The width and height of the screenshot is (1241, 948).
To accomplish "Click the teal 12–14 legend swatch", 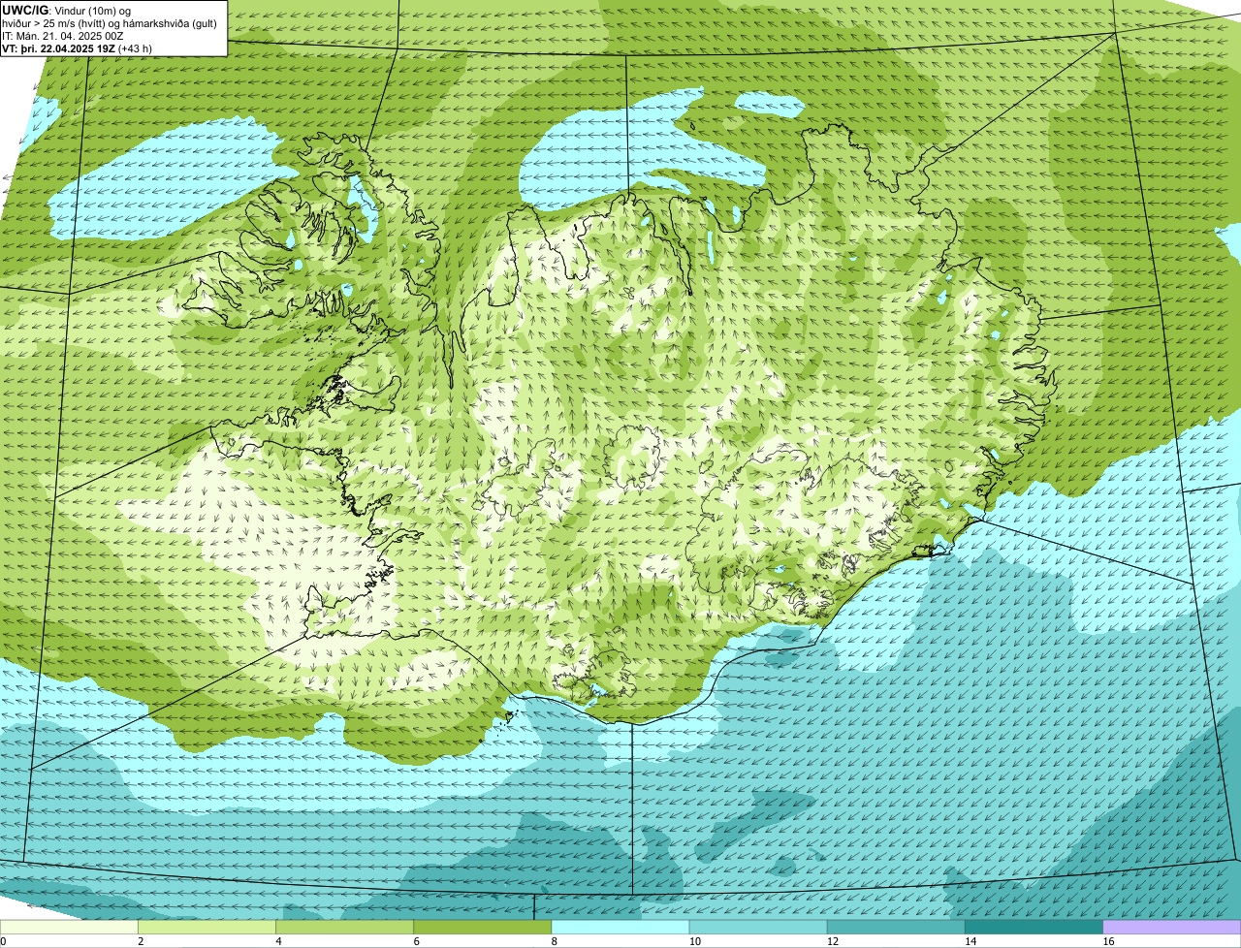I will pos(896,927).
